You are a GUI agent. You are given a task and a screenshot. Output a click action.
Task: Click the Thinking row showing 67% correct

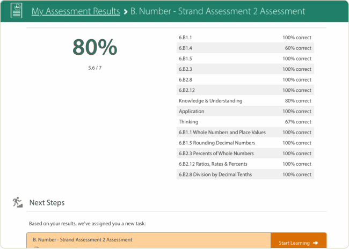245,122
